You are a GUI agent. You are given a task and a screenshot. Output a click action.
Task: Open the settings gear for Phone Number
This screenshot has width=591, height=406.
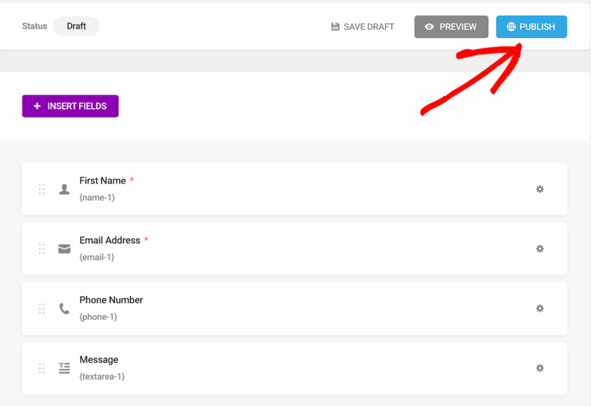tap(540, 309)
